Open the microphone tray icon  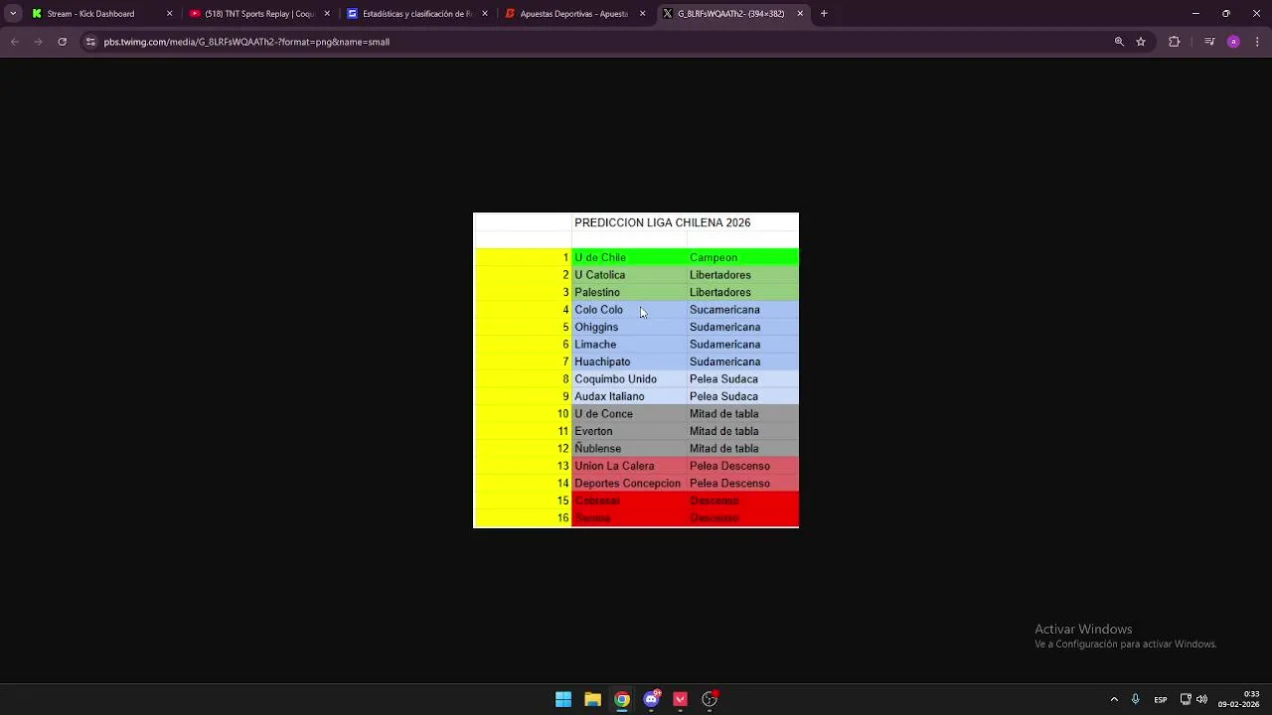pos(1135,699)
